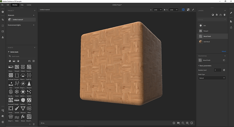Close the Assets panel
234x127 pixels.
point(35,47)
